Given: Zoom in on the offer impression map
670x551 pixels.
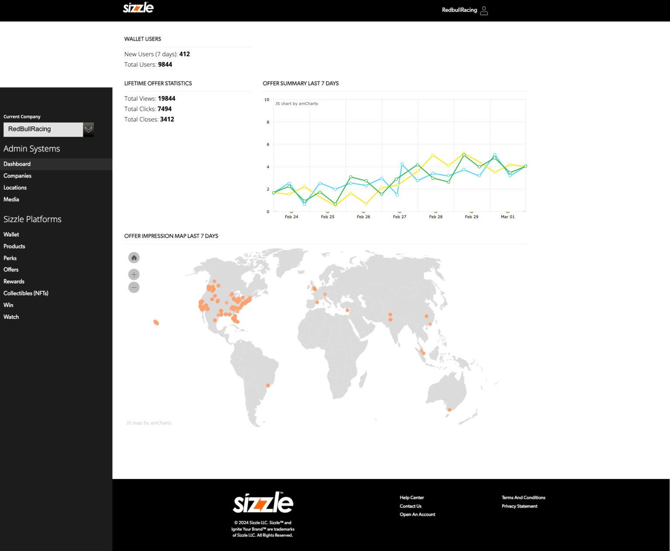Looking at the screenshot, I should (134, 274).
